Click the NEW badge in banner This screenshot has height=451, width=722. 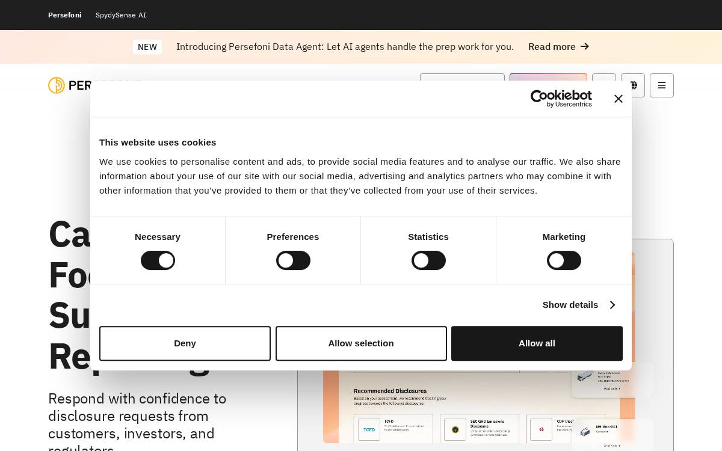[x=147, y=47]
